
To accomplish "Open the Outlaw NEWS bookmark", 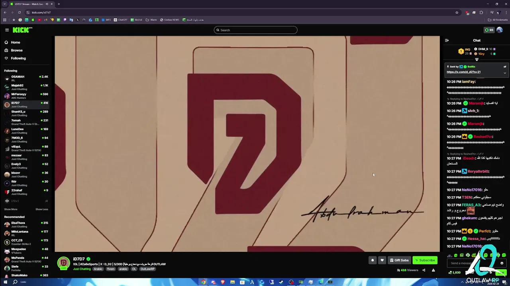I will tap(169, 20).
